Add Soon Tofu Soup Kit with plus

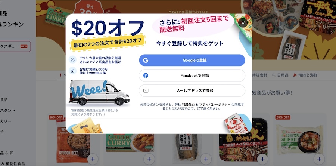coord(319,159)
